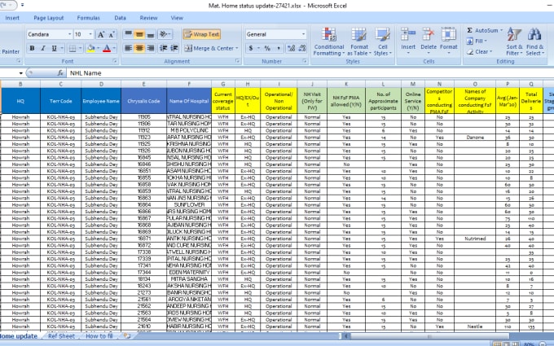Open Sort & Filter menu
This screenshot has width=554, height=346.
coord(514,42)
